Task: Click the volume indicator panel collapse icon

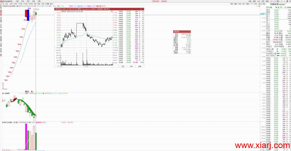Action: click(3, 122)
